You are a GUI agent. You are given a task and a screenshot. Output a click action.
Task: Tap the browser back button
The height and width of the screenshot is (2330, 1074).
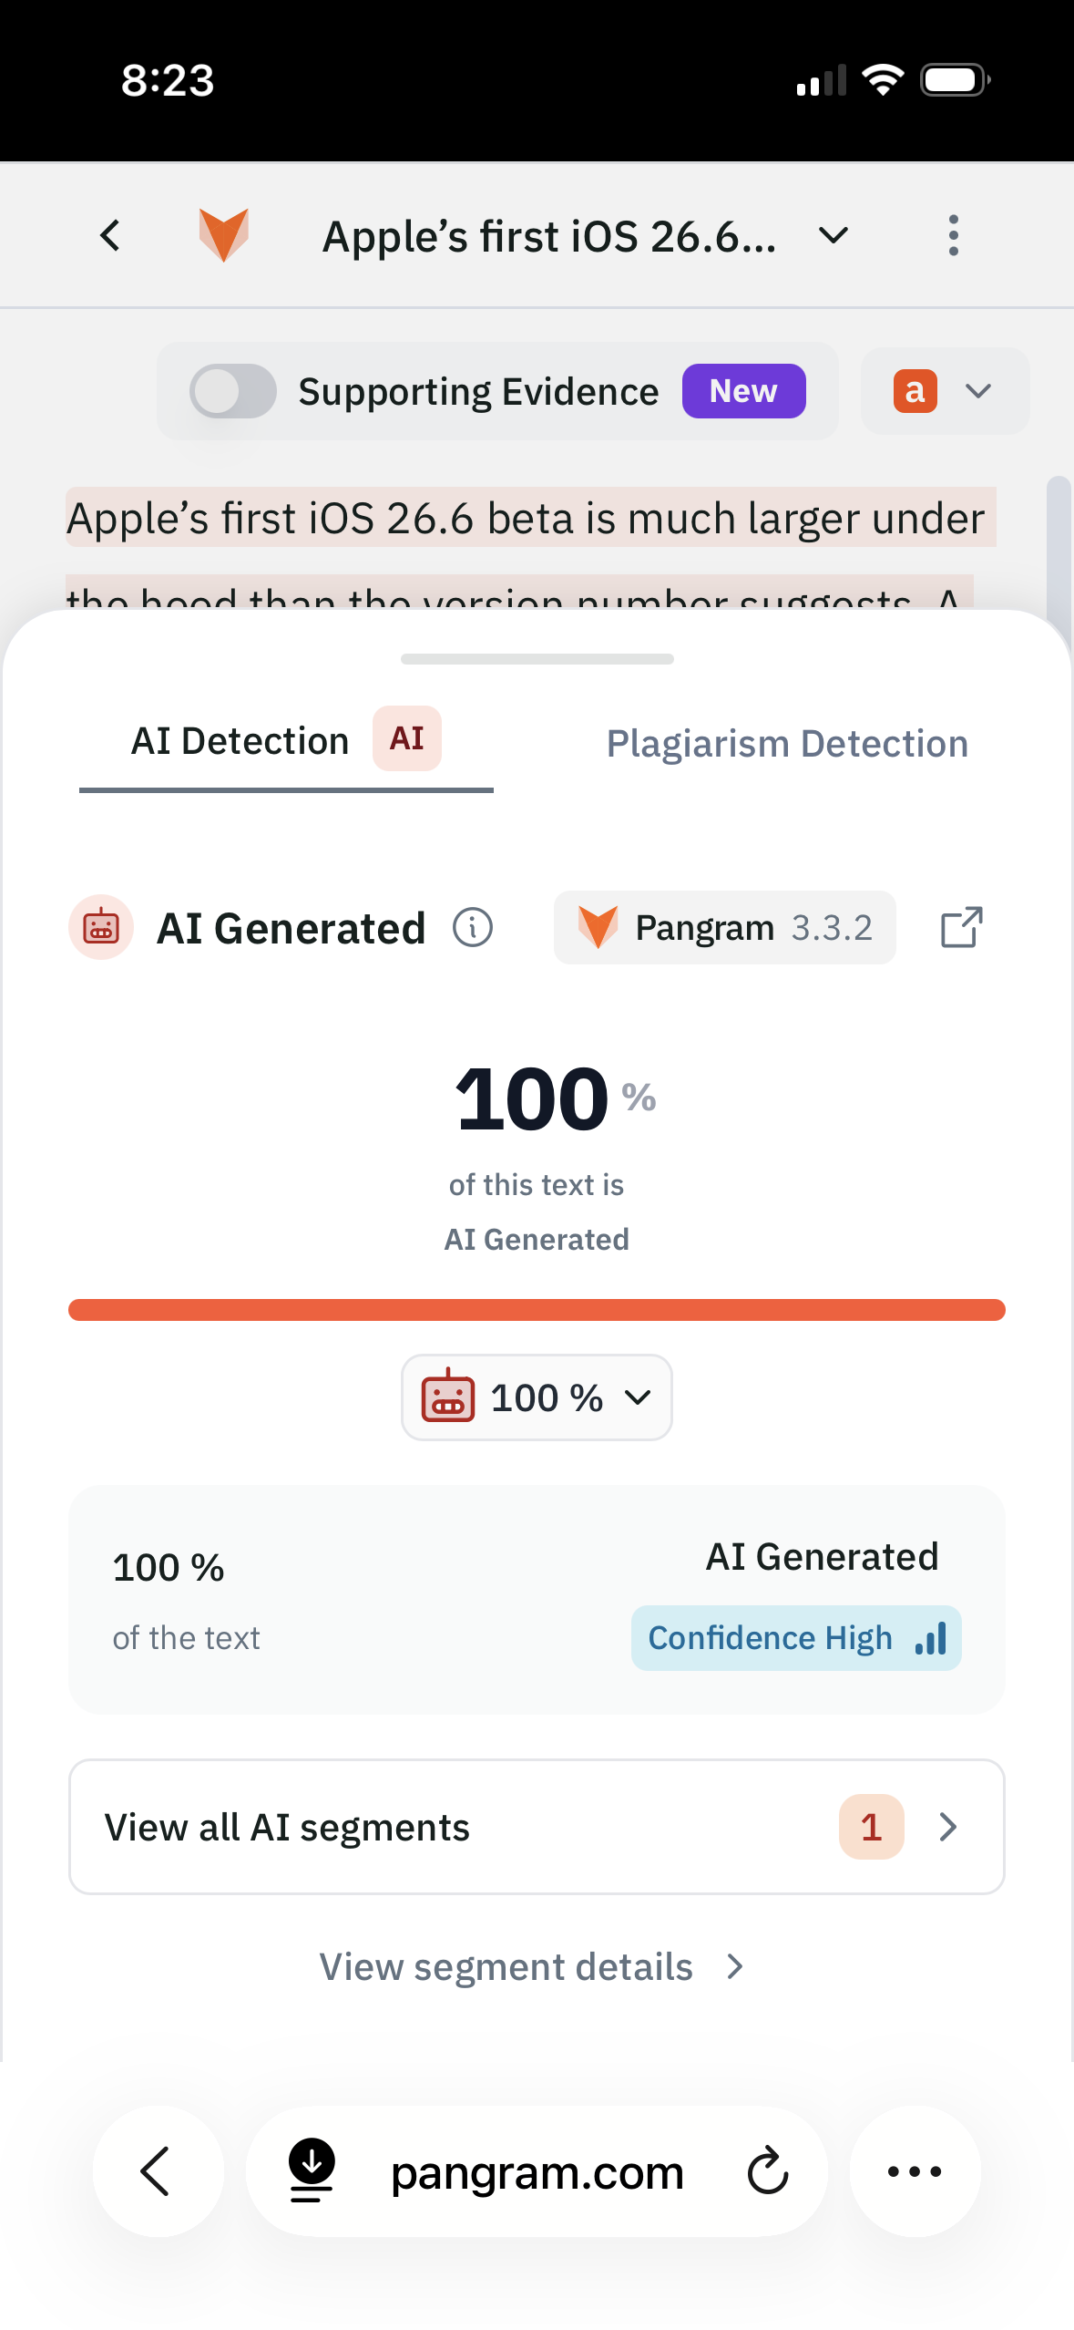[159, 2170]
